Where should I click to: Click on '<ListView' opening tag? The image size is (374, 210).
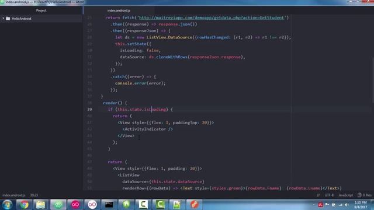point(129,175)
